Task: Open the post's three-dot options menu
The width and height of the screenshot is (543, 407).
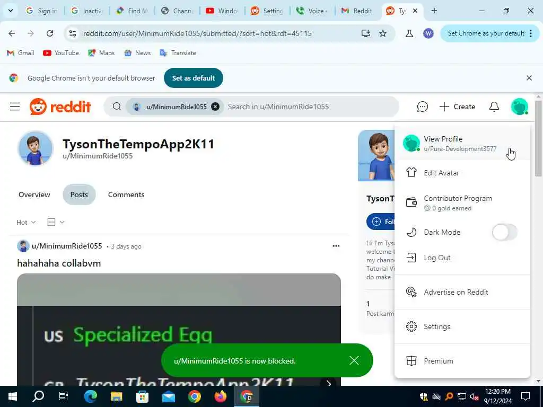Action: [x=336, y=246]
